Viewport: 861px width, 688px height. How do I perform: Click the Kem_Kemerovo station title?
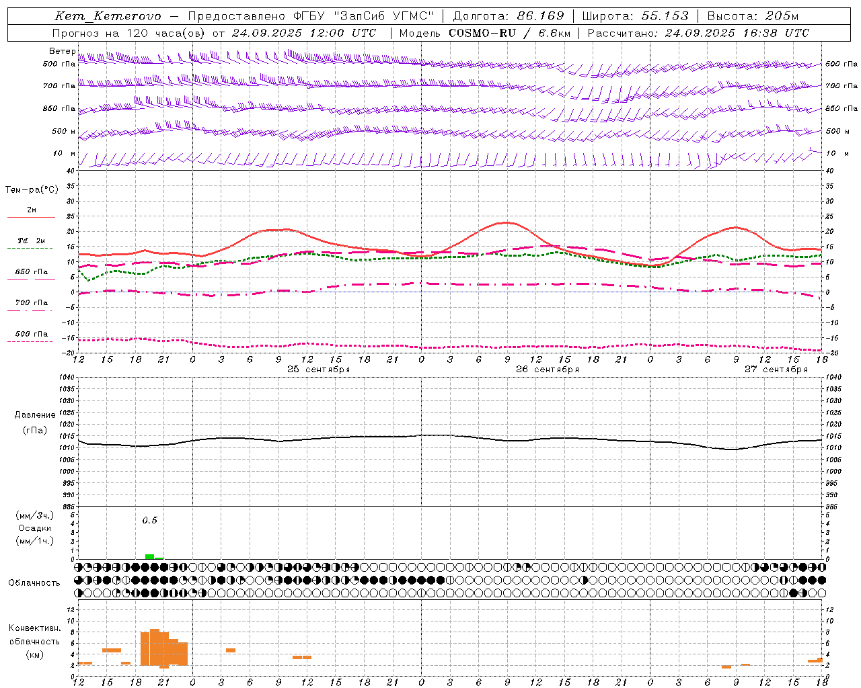108,16
